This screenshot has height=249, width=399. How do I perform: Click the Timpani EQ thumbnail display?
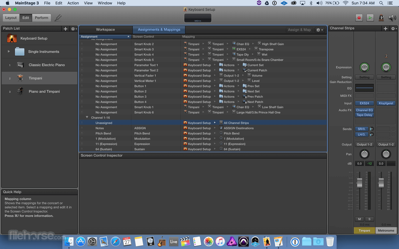(364, 88)
